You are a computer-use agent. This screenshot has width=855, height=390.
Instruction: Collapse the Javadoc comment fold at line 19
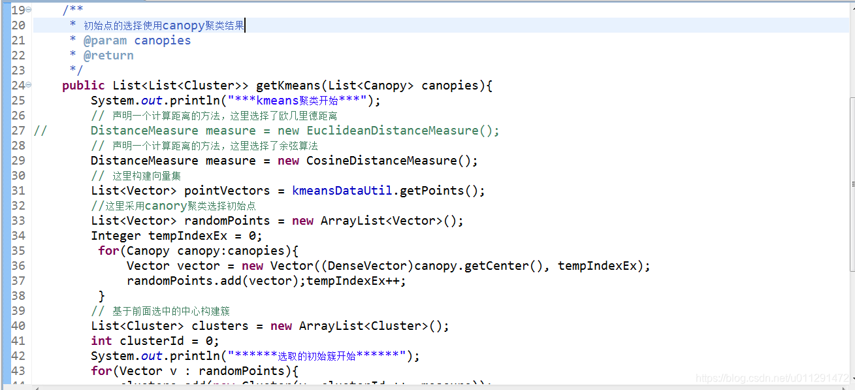(x=29, y=10)
